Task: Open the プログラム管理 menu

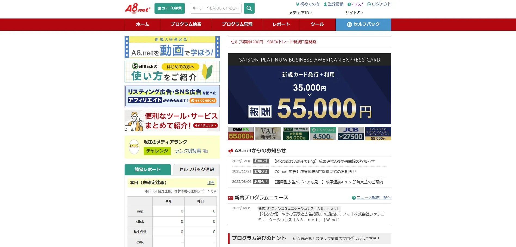Action: pos(237,24)
